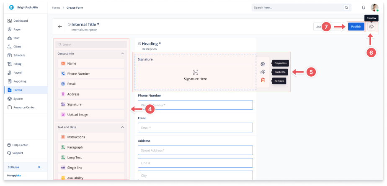Open Schedule from sidebar
387x186 pixels.
click(x=26, y=55)
